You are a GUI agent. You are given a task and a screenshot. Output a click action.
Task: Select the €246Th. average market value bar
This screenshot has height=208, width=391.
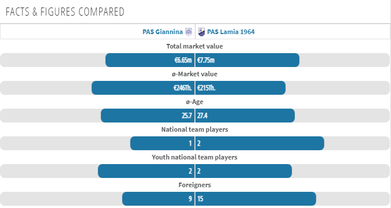tap(143, 88)
